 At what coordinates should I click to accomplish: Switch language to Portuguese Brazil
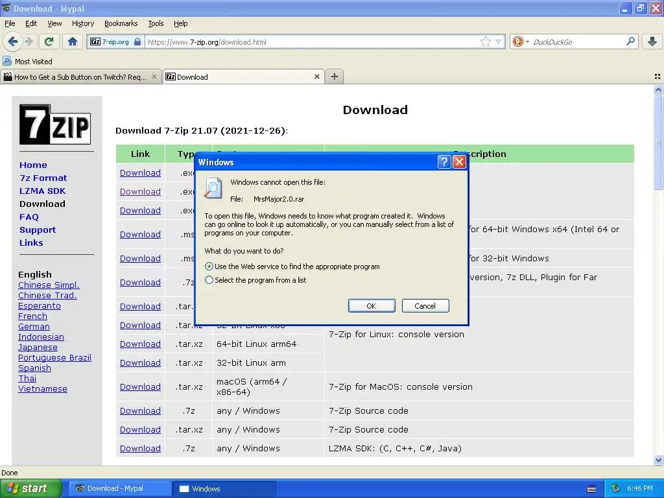[54, 357]
